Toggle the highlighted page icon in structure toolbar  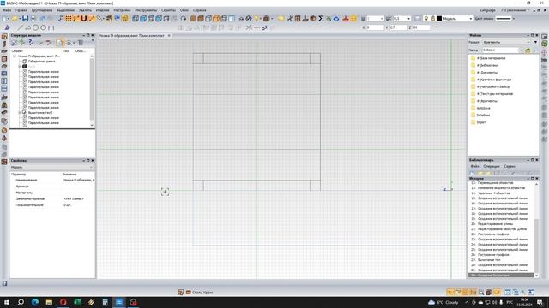click(x=60, y=43)
